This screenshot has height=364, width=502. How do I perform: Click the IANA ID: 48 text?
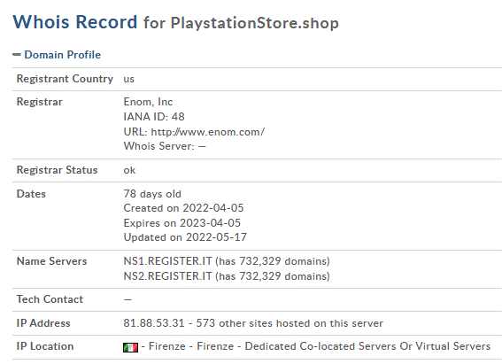tap(154, 117)
